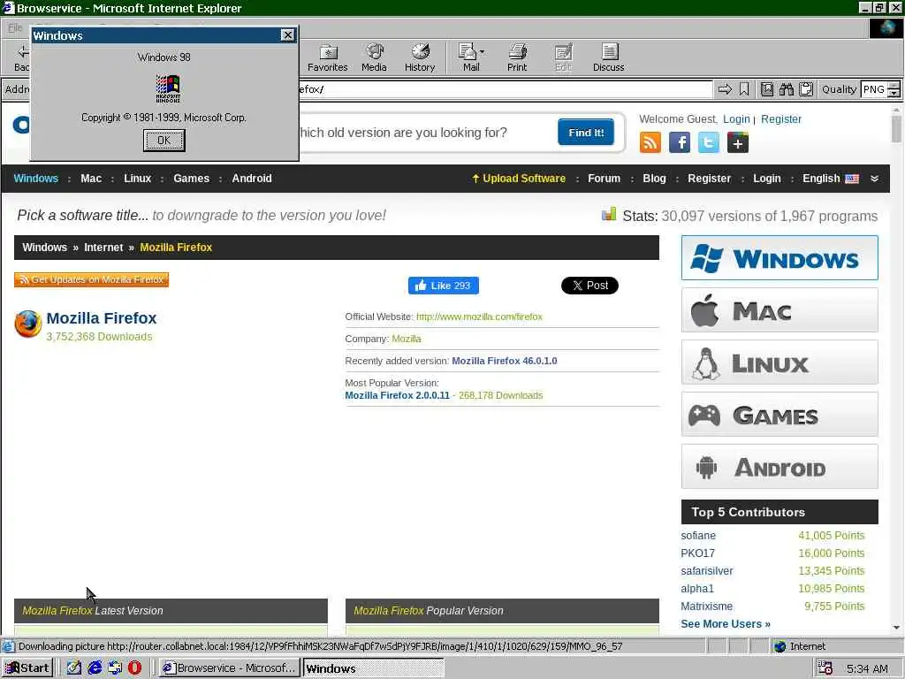The height and width of the screenshot is (679, 905).
Task: Click the black plus share icon
Action: [738, 142]
